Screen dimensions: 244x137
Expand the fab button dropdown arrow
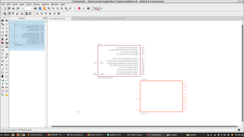click(102, 8)
